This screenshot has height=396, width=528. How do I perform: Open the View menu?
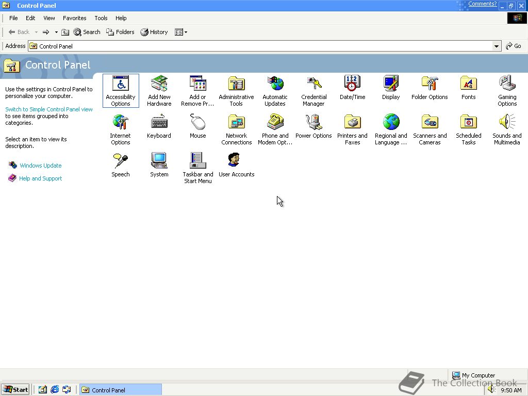49,18
